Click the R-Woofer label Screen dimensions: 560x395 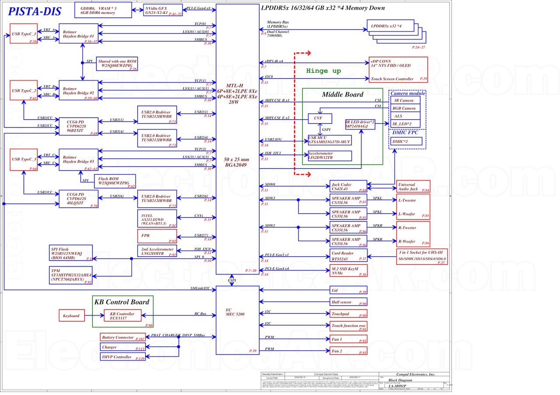coord(406,241)
